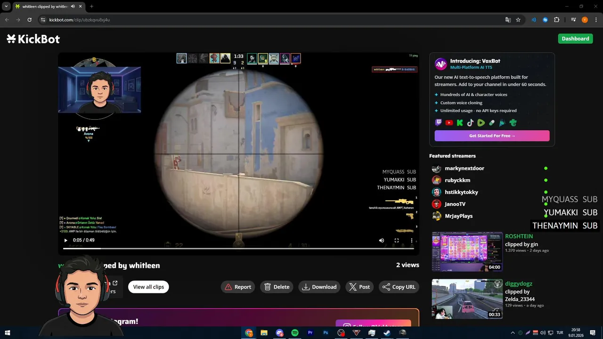This screenshot has height=339, width=603.
Task: Open the diggydogz clip thumbnail
Action: point(467,299)
